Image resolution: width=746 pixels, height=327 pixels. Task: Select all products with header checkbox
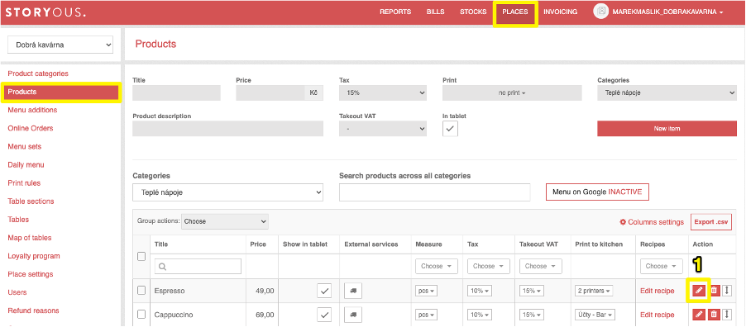coord(141,256)
